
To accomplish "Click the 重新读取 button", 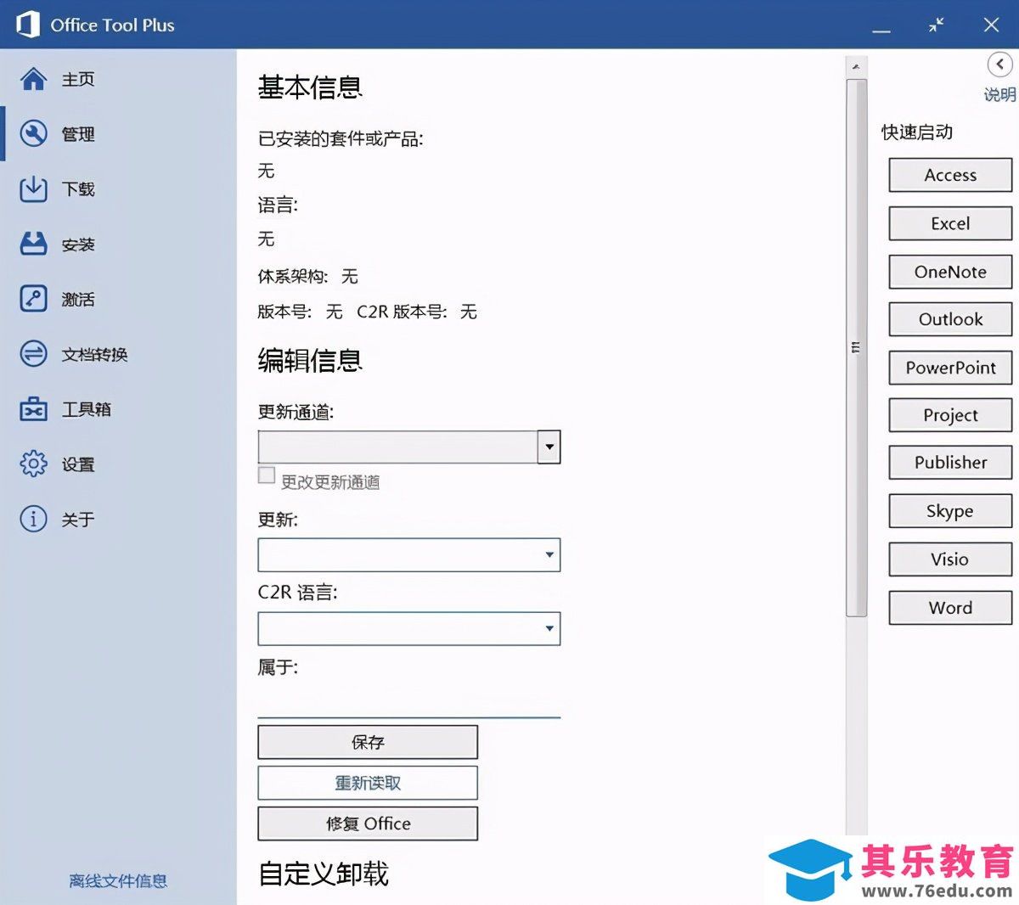I will click(x=368, y=783).
